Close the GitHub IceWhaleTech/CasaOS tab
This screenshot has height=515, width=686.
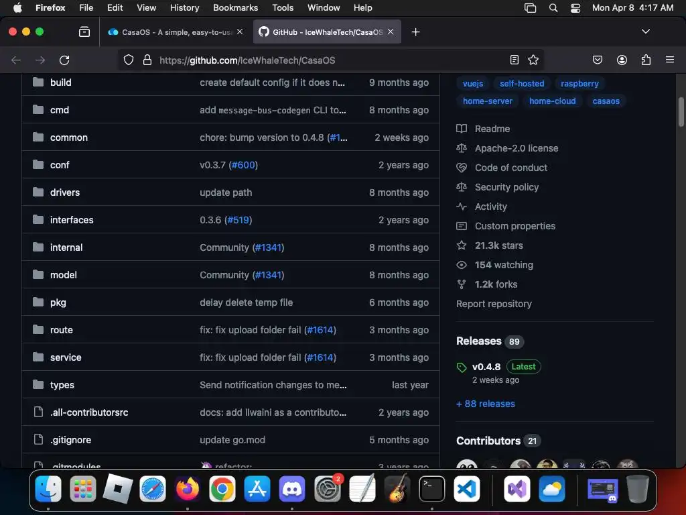click(x=391, y=32)
